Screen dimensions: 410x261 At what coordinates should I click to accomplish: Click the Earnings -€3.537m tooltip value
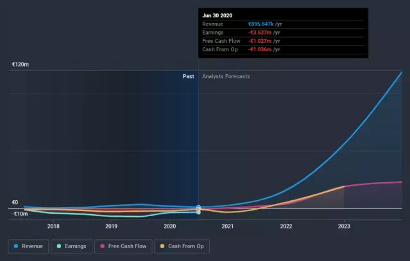(262, 33)
